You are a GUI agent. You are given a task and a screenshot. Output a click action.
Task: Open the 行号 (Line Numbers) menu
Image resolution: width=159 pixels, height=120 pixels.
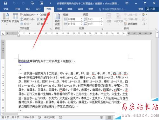click(x=42, y=19)
